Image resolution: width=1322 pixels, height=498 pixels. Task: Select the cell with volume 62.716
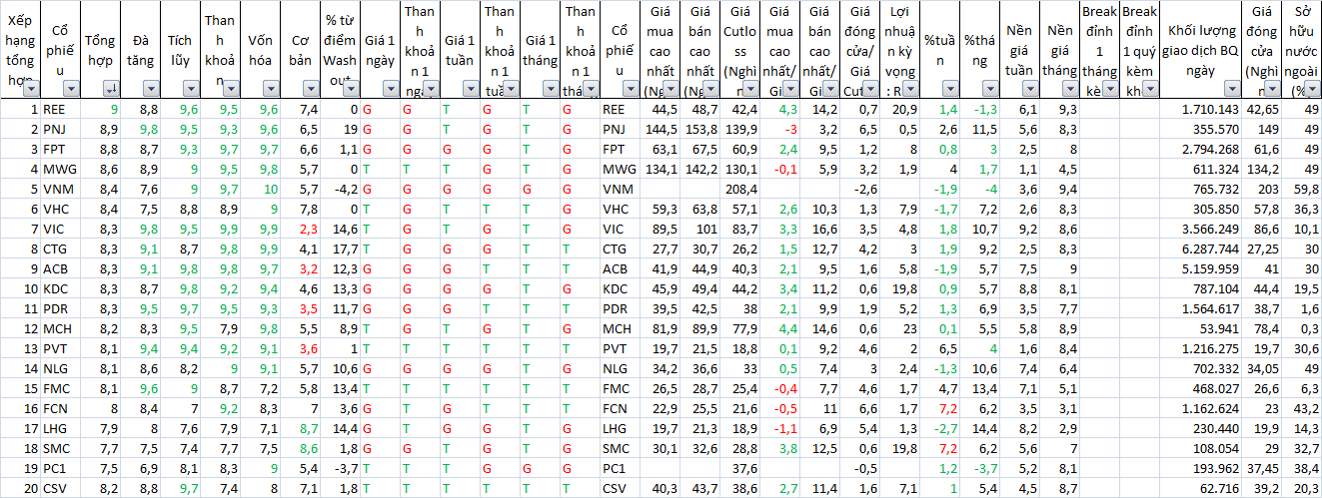point(1200,488)
